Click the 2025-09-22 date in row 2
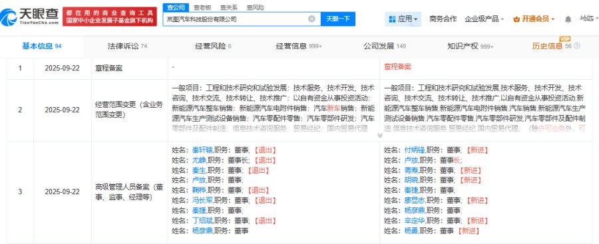This screenshot has height=244, width=599. [62, 110]
